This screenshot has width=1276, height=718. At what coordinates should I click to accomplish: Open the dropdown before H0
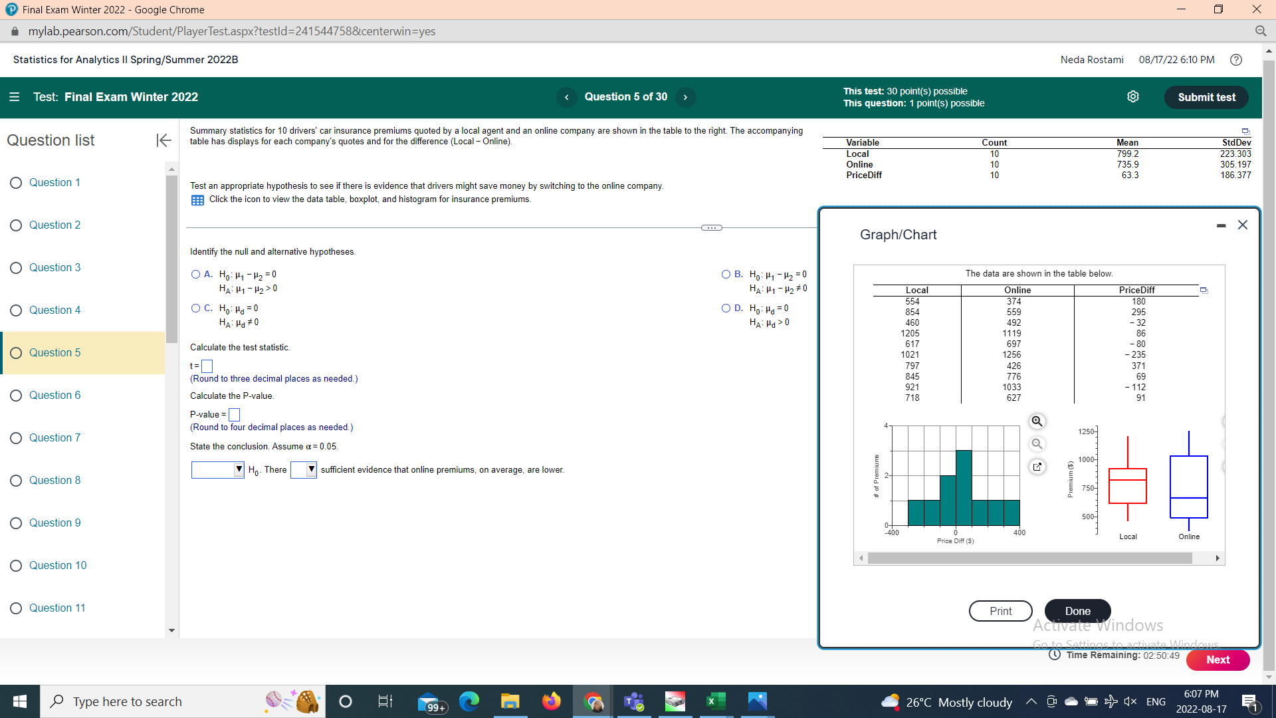pos(218,470)
